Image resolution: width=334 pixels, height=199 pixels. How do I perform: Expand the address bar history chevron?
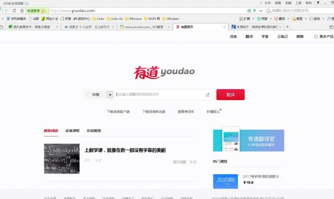pos(261,10)
